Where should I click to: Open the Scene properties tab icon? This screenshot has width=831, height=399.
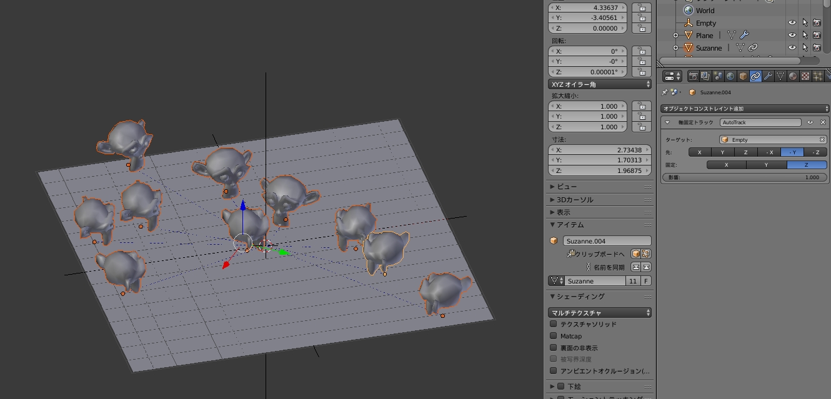pyautogui.click(x=718, y=76)
